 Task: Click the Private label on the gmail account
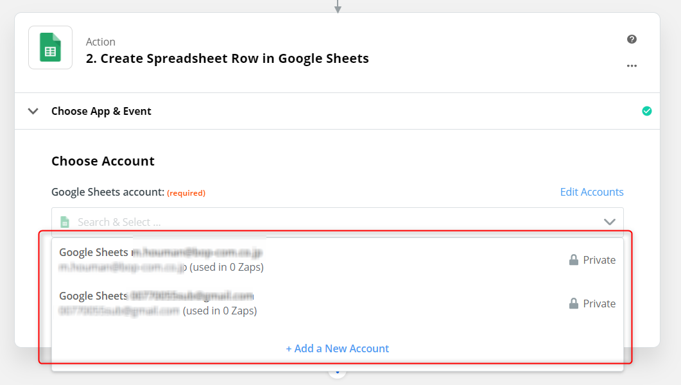599,304
